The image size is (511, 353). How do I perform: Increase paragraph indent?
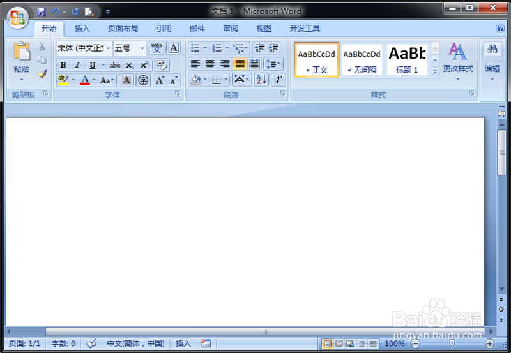pyautogui.click(x=273, y=48)
